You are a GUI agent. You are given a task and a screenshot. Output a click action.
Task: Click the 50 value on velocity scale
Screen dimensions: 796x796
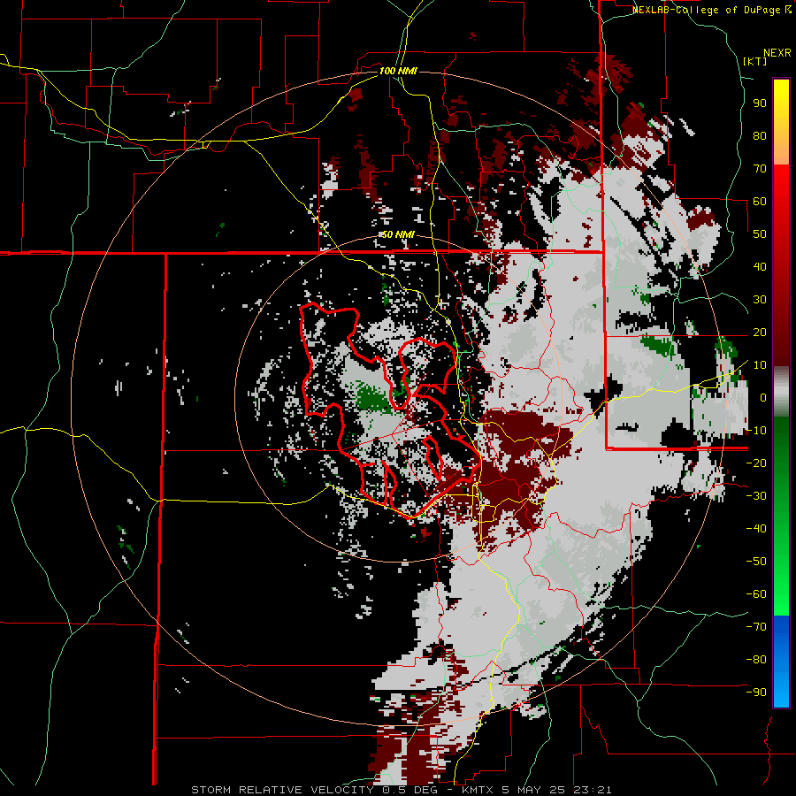(x=760, y=234)
